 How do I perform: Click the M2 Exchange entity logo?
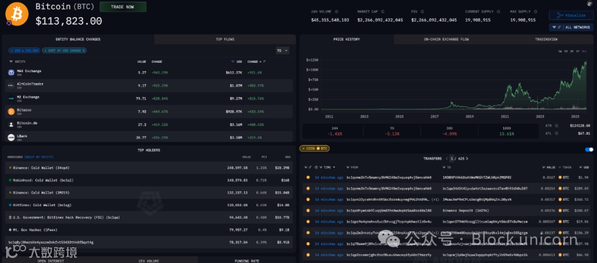point(11,98)
